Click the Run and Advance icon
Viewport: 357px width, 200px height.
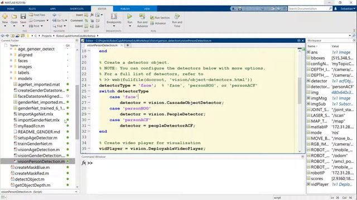[142, 16]
